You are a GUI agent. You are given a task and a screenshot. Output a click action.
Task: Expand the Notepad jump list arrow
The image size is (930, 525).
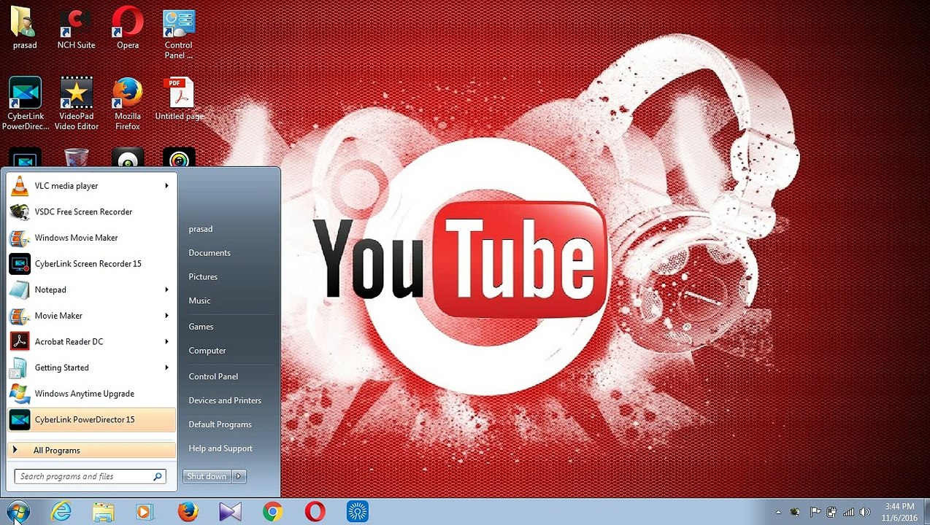(x=166, y=289)
